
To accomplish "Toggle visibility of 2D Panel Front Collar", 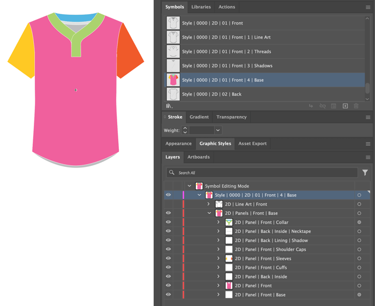I will tap(168, 223).
